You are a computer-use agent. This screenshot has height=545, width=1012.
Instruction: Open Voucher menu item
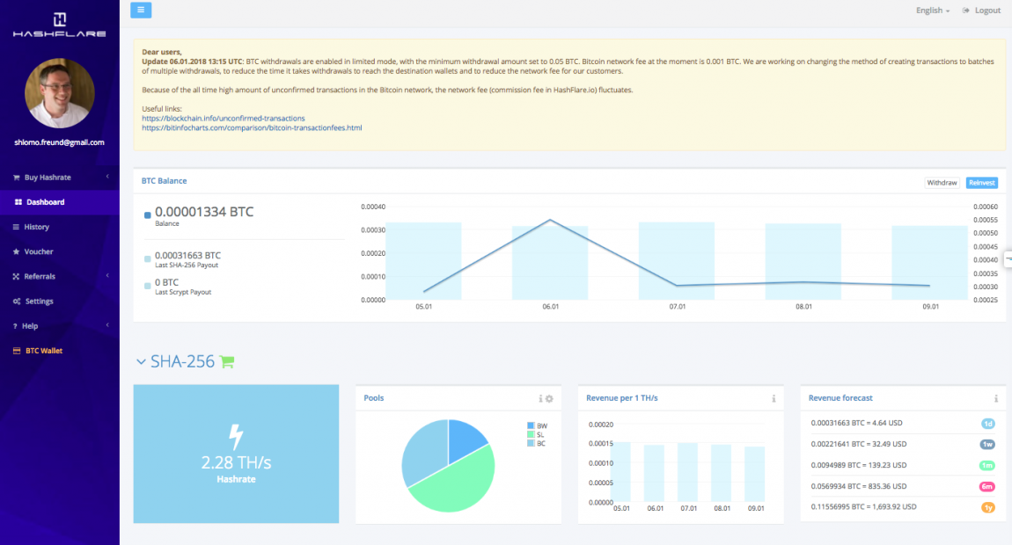[59, 251]
